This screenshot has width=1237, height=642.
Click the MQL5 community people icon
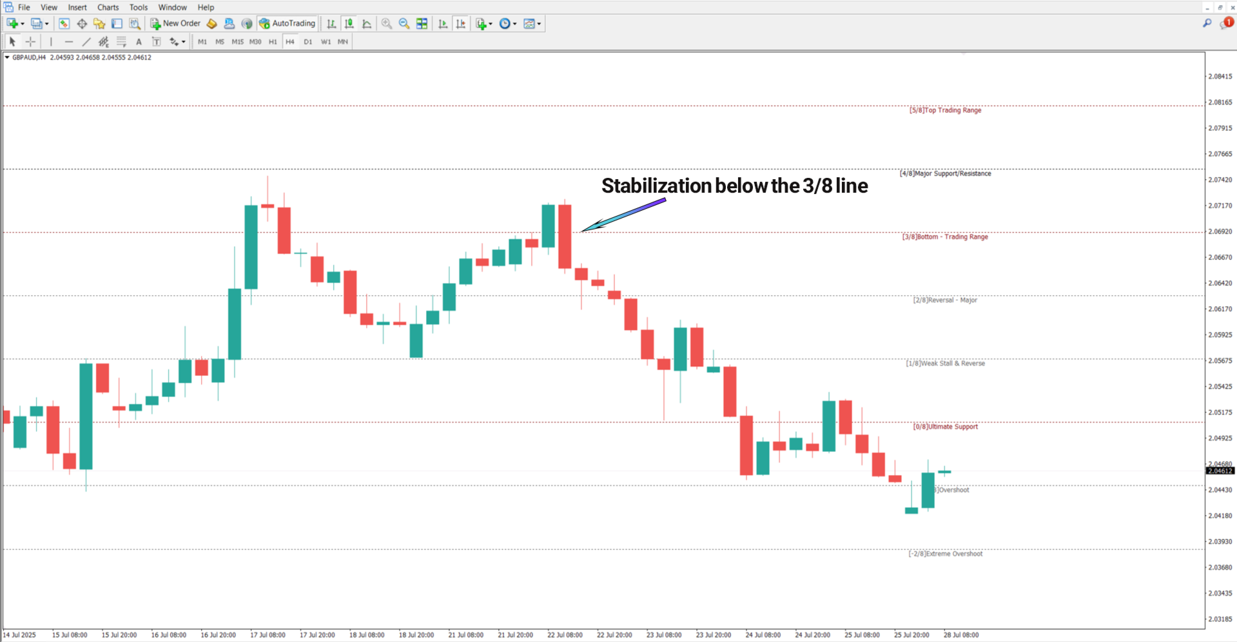229,23
